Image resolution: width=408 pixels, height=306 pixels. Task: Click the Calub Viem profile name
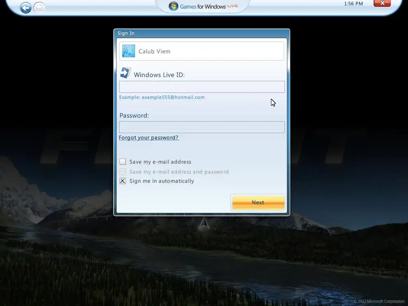pyautogui.click(x=154, y=51)
